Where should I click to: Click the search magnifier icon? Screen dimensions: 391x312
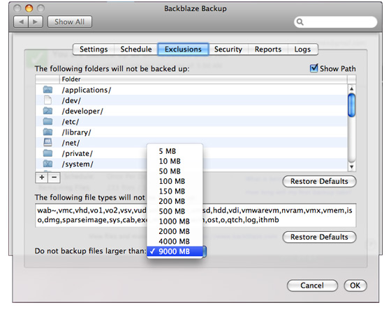[x=300, y=22]
